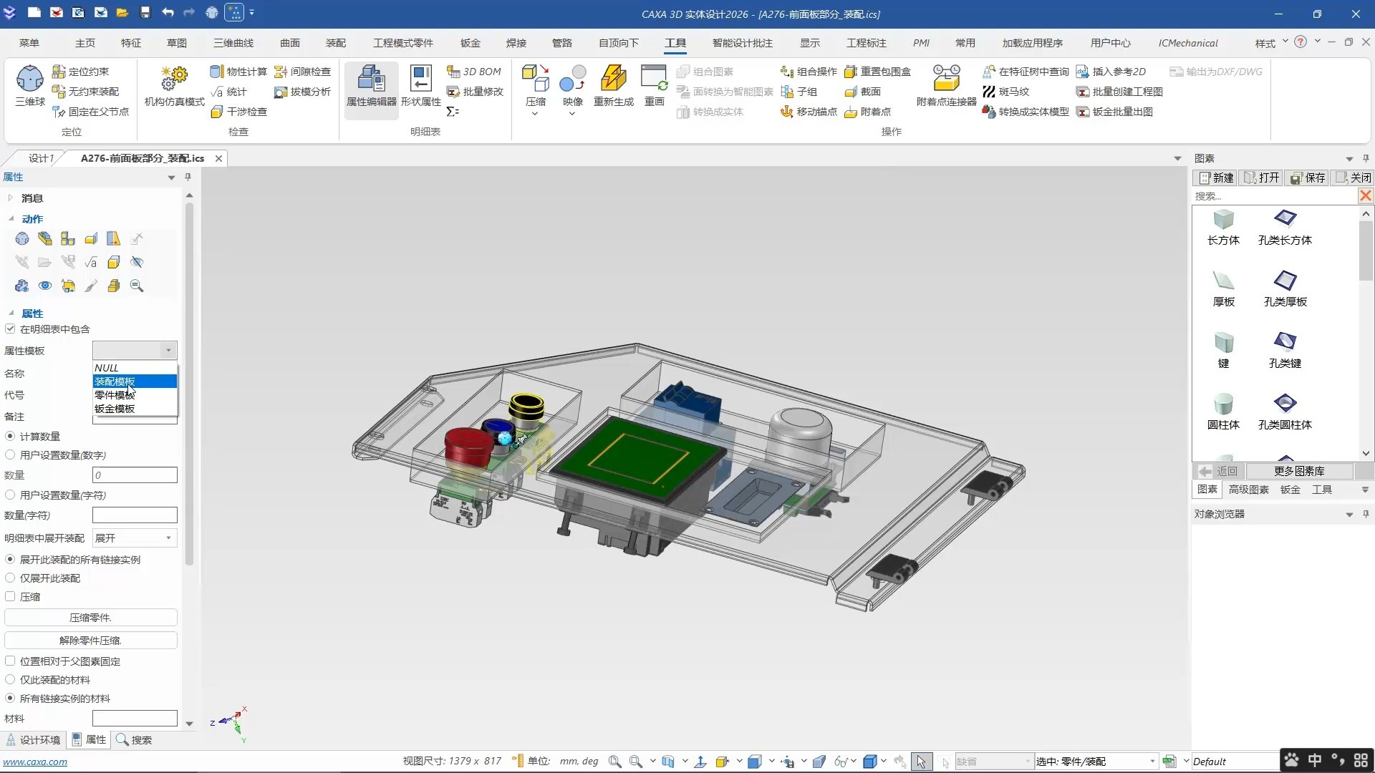
Task: Open the 明细表中展开装配 dropdown
Action: tap(135, 538)
